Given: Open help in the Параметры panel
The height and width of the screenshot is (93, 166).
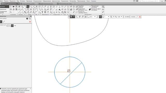Looking at the screenshot, I should coord(27,19).
